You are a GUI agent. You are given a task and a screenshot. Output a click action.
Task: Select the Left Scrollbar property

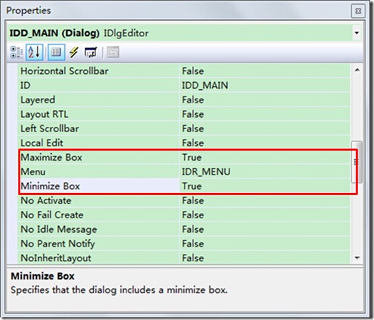coord(98,128)
